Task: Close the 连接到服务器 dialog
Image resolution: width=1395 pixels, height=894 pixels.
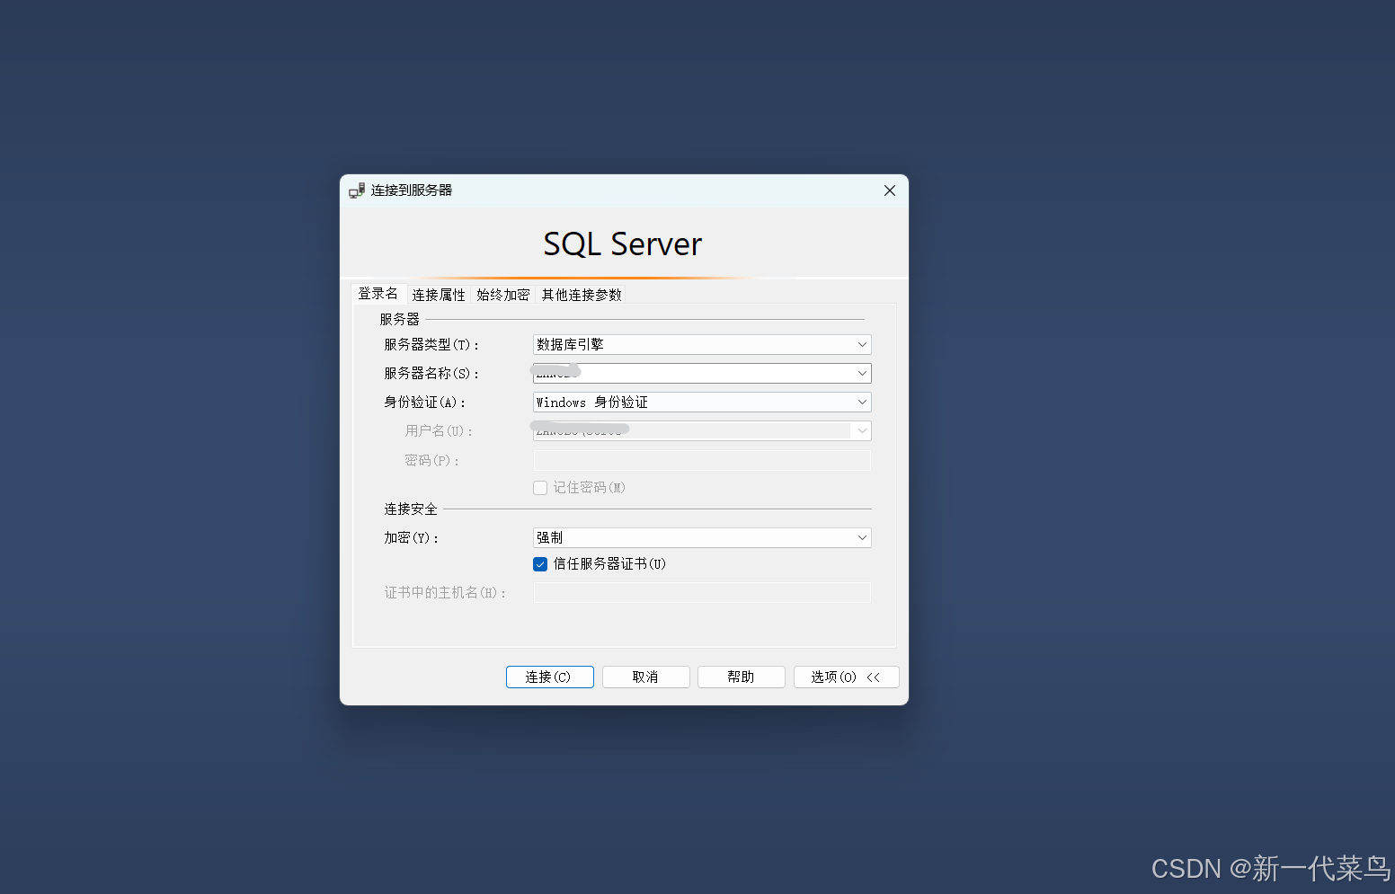Action: [x=889, y=190]
